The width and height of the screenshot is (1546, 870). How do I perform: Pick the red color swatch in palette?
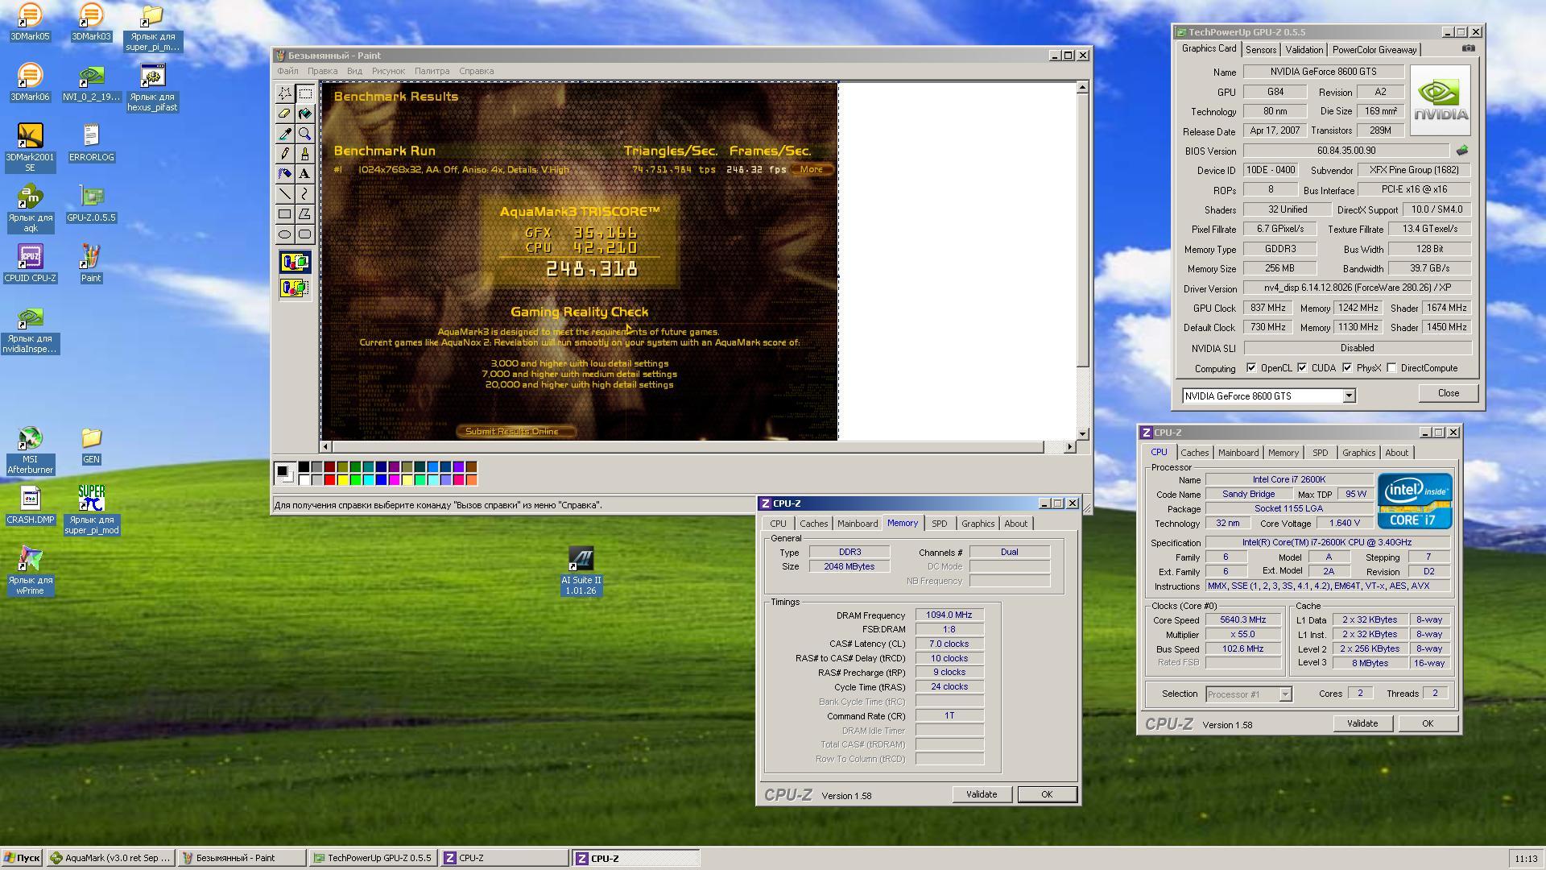(x=329, y=480)
